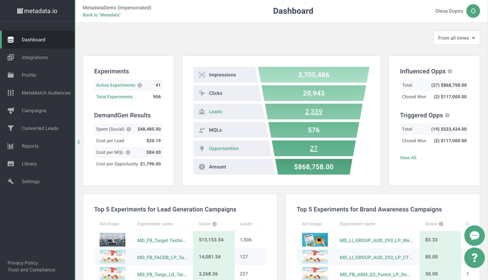Click the info icon beside Active Experiments
The width and height of the screenshot is (488, 280).
pos(139,85)
